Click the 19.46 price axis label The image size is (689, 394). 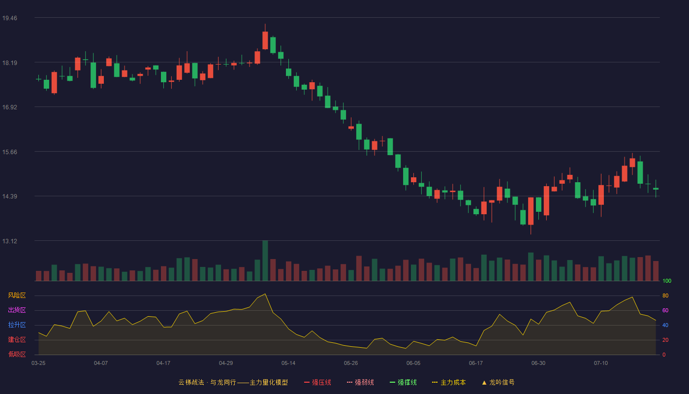click(9, 18)
